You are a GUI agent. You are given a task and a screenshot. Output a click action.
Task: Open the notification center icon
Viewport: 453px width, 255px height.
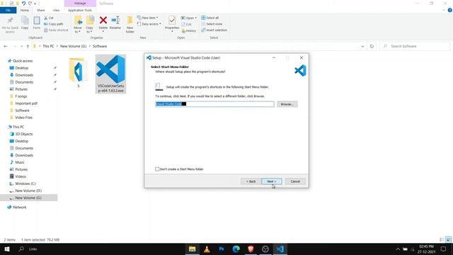click(x=444, y=249)
